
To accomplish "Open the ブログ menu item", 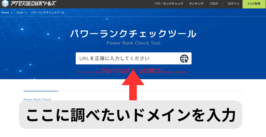I will click(214, 4).
